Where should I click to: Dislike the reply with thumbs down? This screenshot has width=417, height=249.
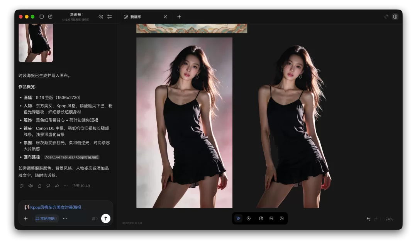coord(48,186)
